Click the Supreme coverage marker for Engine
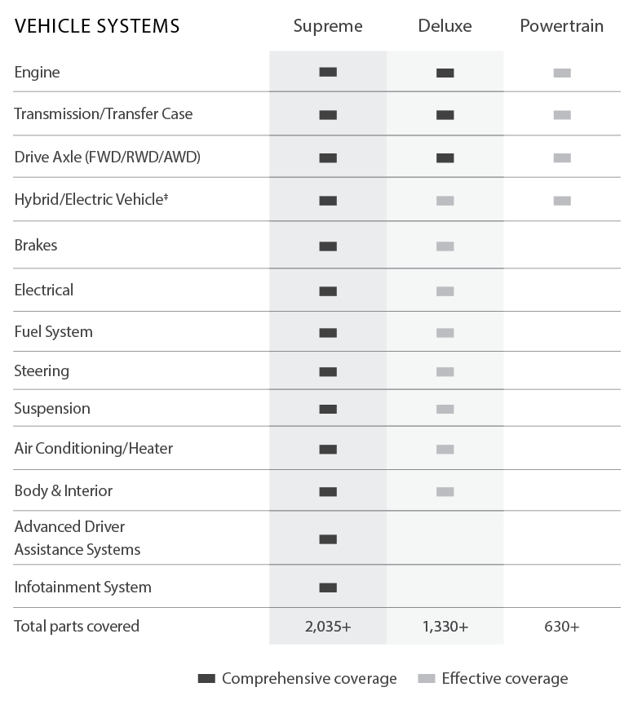The image size is (633, 705). pos(328,73)
